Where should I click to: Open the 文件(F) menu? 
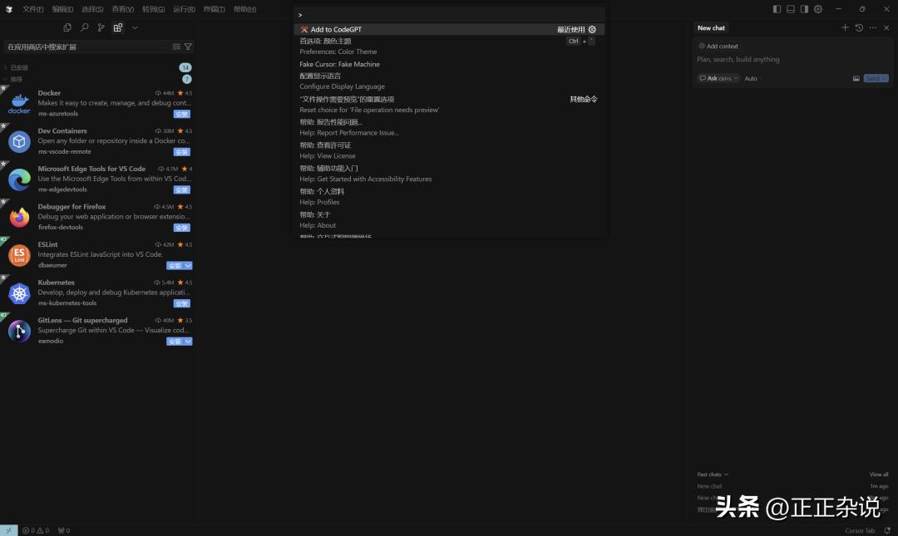(x=33, y=9)
